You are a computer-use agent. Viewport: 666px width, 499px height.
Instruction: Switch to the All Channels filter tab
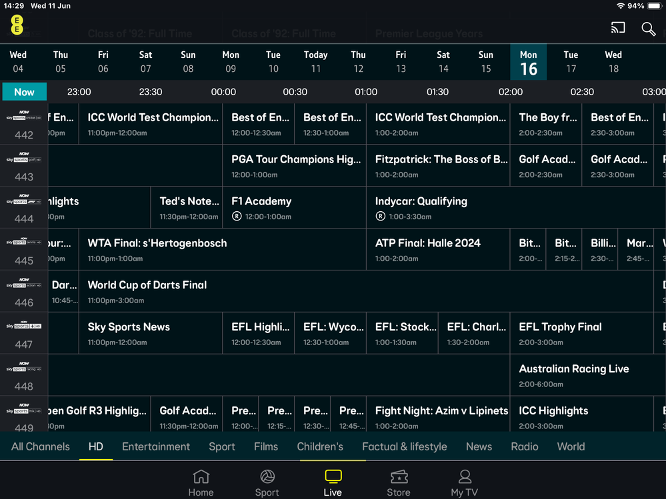click(x=41, y=446)
